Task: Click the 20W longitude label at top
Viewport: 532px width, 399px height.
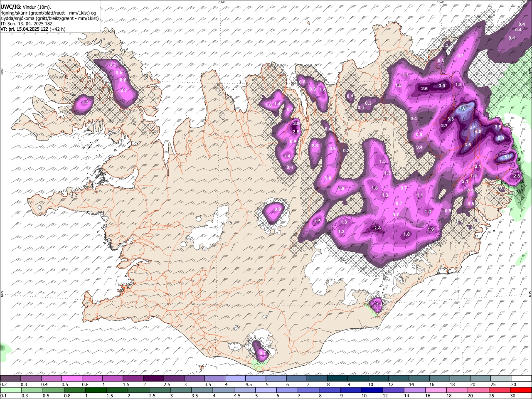Action: tap(221, 2)
